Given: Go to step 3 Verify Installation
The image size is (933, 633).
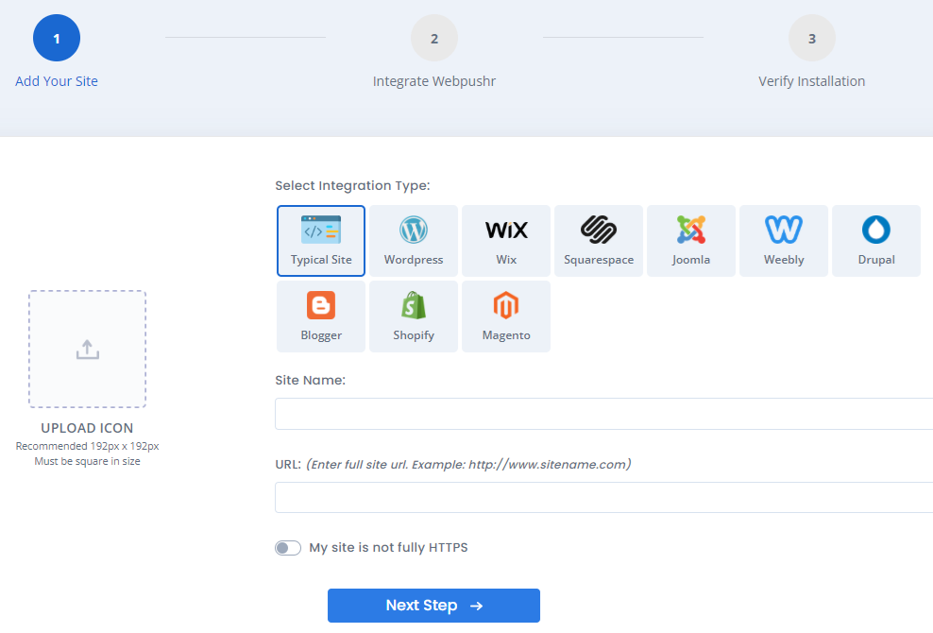Looking at the screenshot, I should 811,38.
